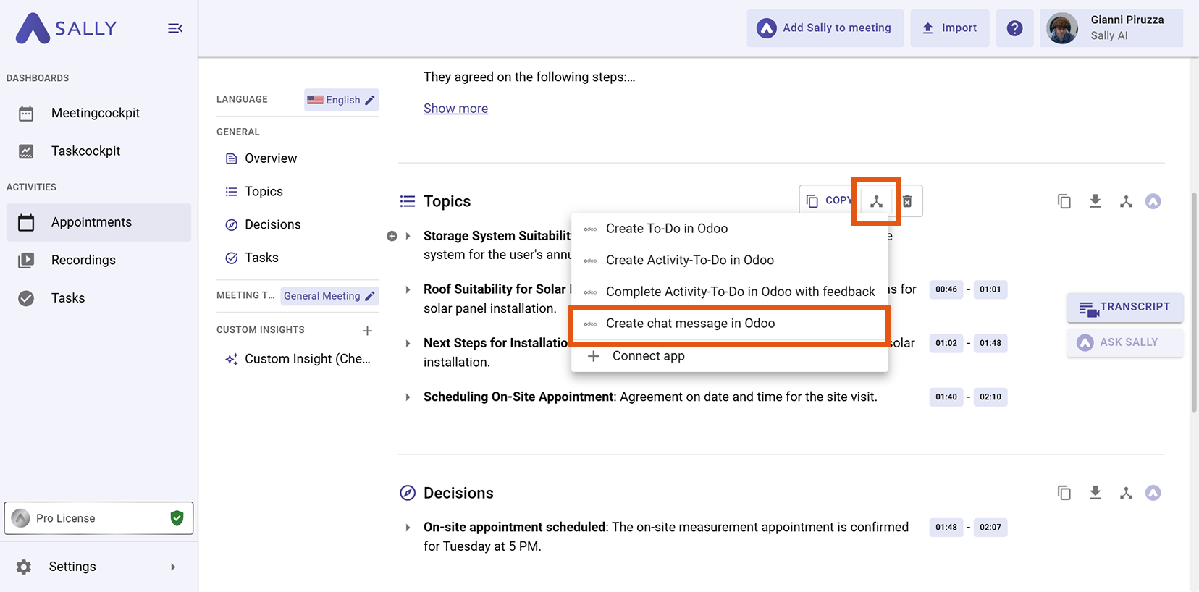Copy Topics section with copy icon

pos(1064,201)
